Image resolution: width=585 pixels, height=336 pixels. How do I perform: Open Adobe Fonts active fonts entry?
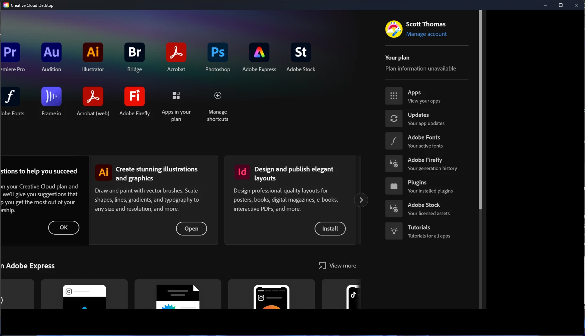click(x=427, y=141)
